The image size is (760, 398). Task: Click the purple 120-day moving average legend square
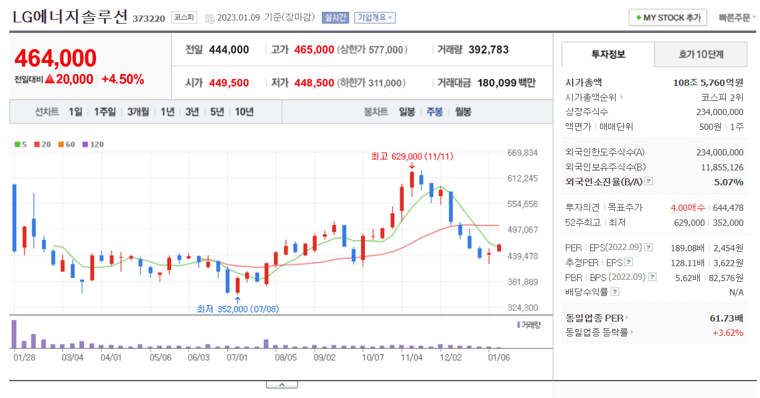coord(85,144)
